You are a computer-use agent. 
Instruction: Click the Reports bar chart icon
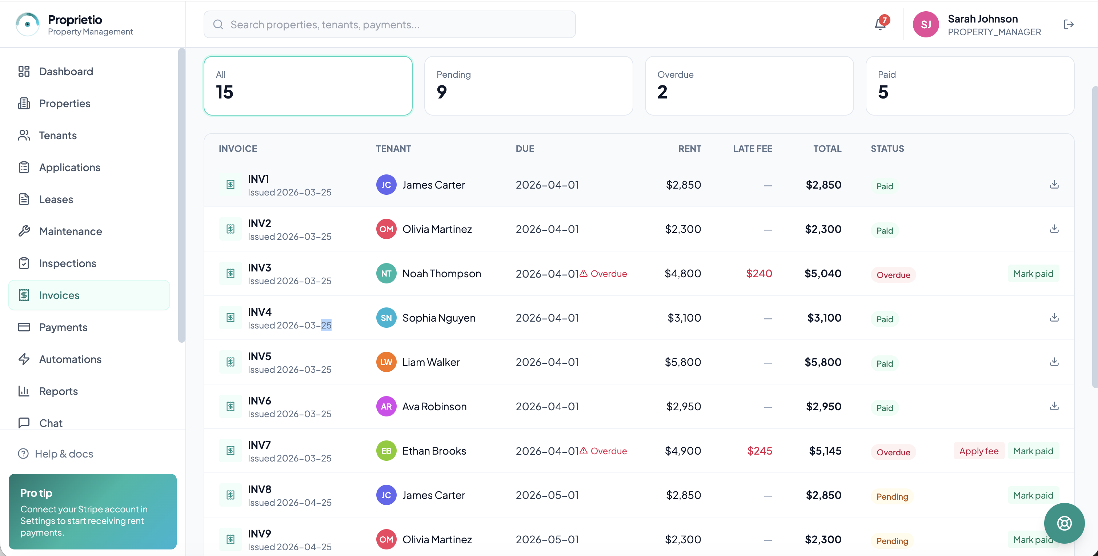coord(24,391)
